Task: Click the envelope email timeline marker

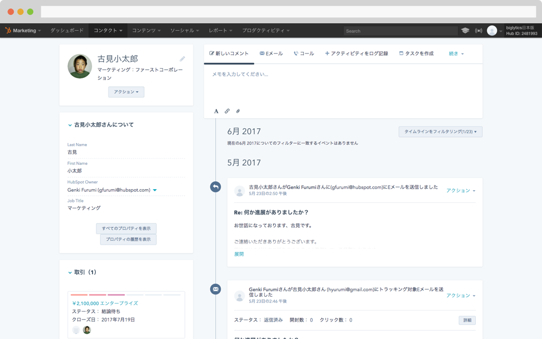Action: [x=215, y=289]
